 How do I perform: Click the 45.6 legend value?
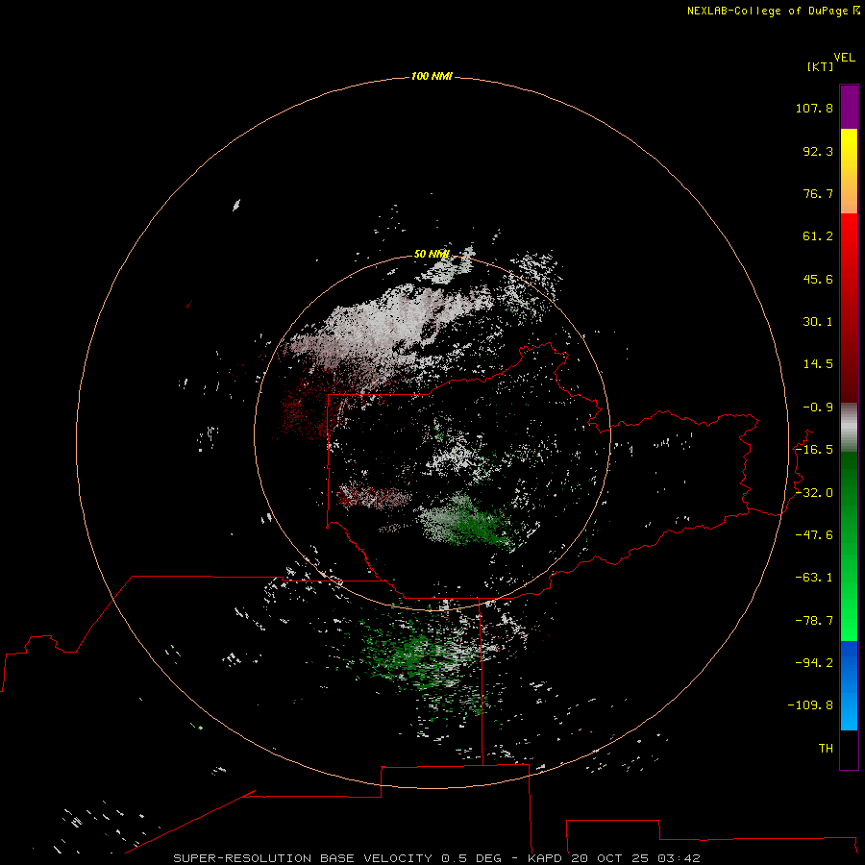pyautogui.click(x=818, y=279)
